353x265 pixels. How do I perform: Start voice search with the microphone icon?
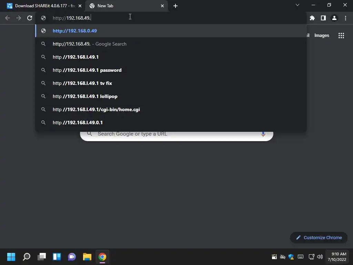pyautogui.click(x=263, y=134)
